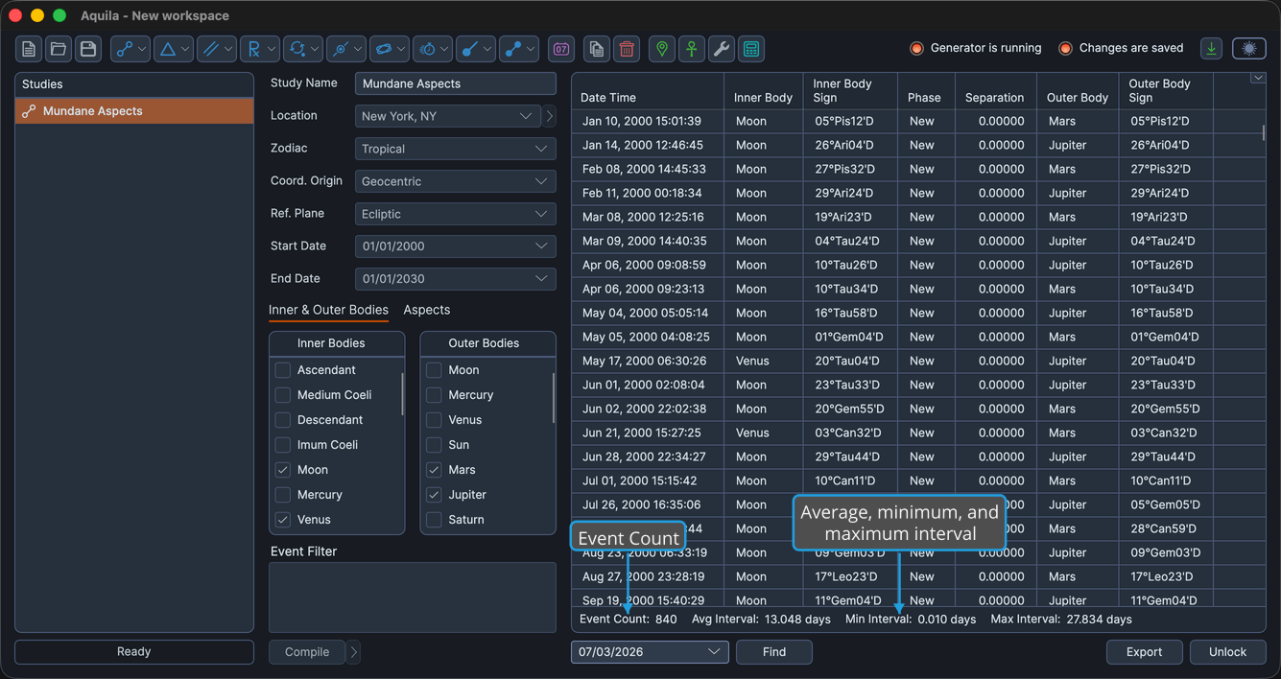Open the wrench settings icon
This screenshot has width=1281, height=679.
(722, 49)
